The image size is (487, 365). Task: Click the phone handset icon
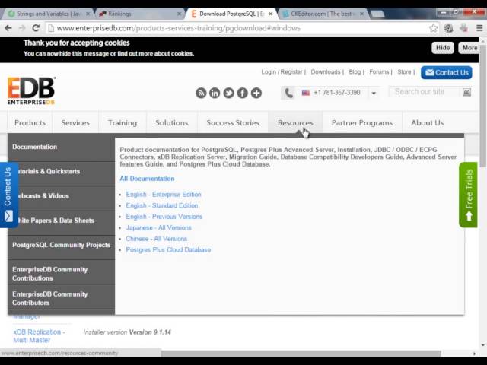point(288,93)
